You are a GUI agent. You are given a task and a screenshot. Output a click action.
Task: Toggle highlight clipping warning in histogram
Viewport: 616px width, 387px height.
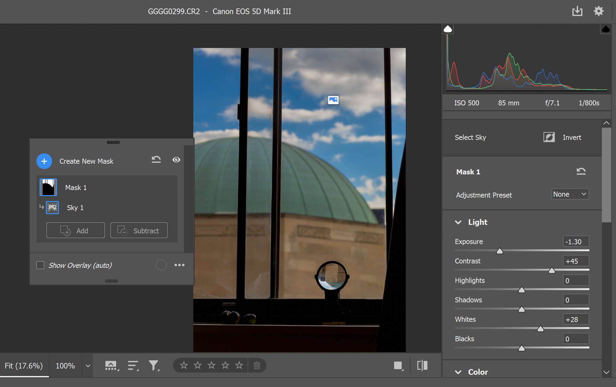606,29
